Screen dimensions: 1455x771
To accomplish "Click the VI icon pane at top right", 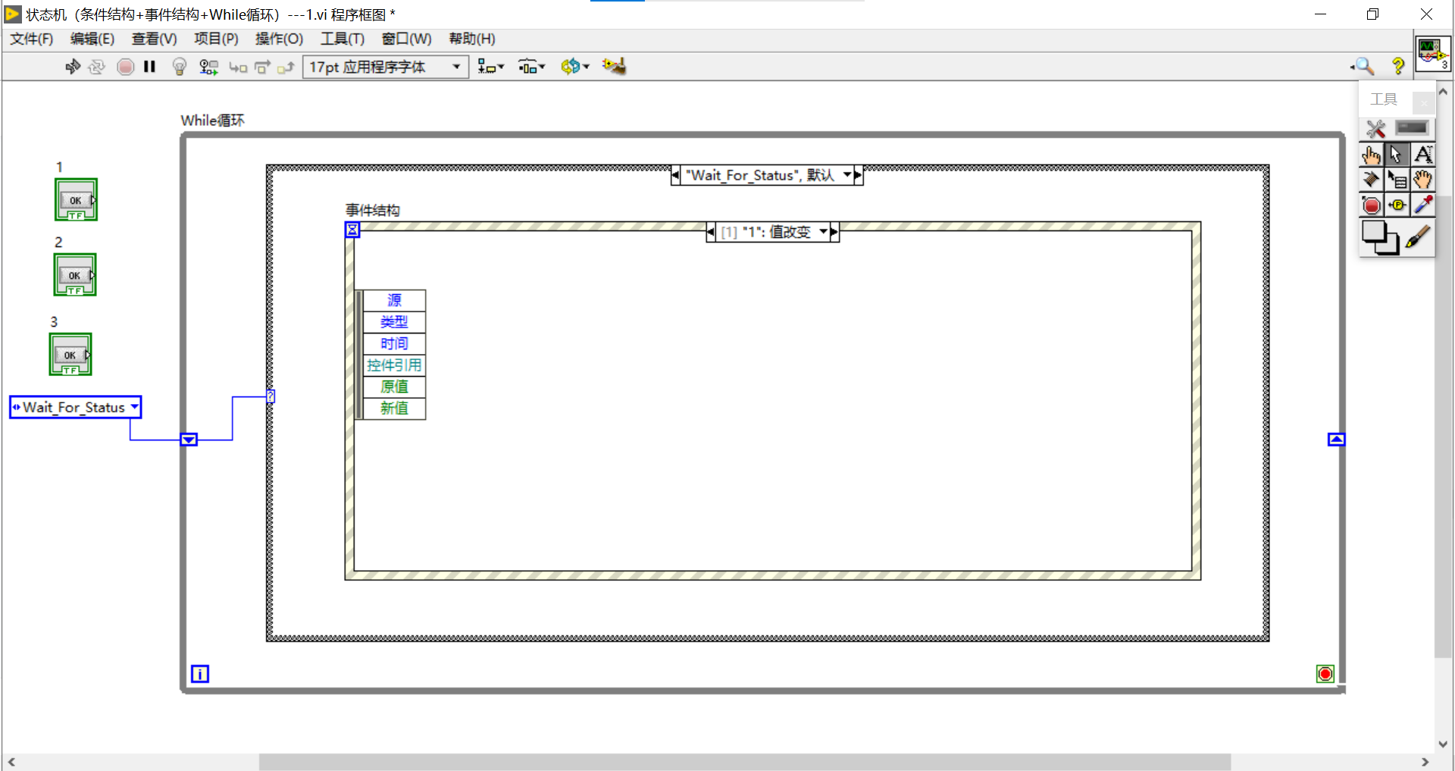I will click(x=1432, y=53).
